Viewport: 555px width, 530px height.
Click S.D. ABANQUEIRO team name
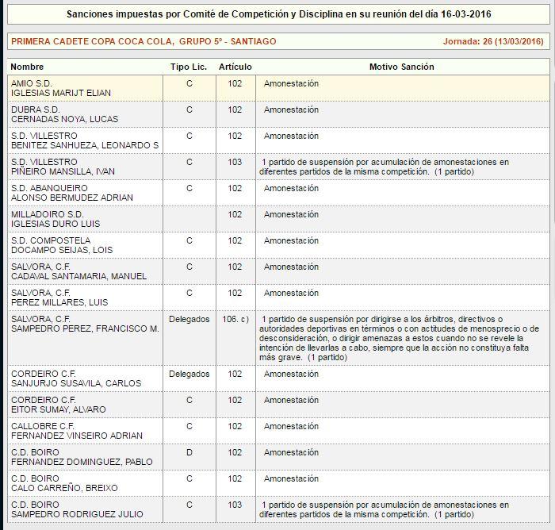(49, 189)
